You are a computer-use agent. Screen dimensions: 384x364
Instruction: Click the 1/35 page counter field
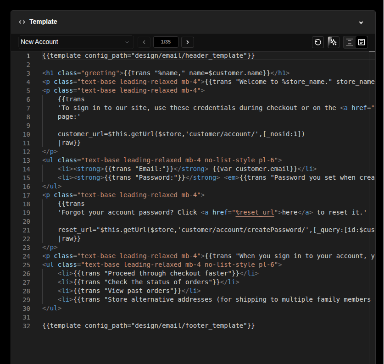(165, 42)
